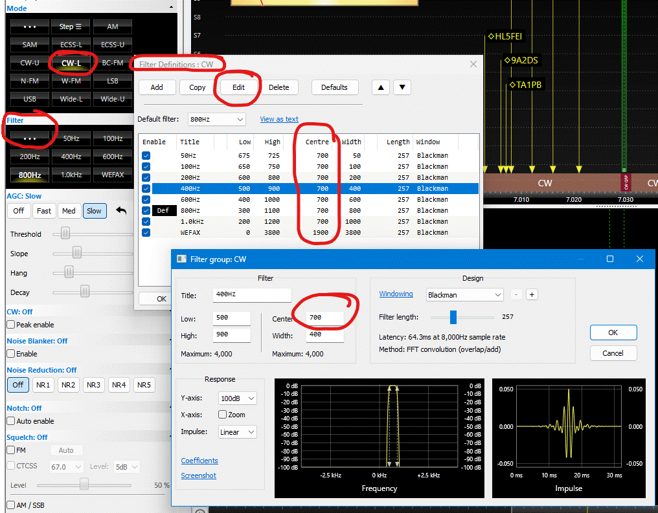Toggle the Zoom checkbox for X-axis
This screenshot has width=658, height=513.
point(223,415)
